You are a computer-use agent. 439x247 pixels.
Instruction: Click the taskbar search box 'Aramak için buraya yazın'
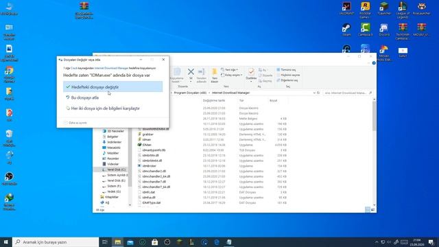(56, 242)
